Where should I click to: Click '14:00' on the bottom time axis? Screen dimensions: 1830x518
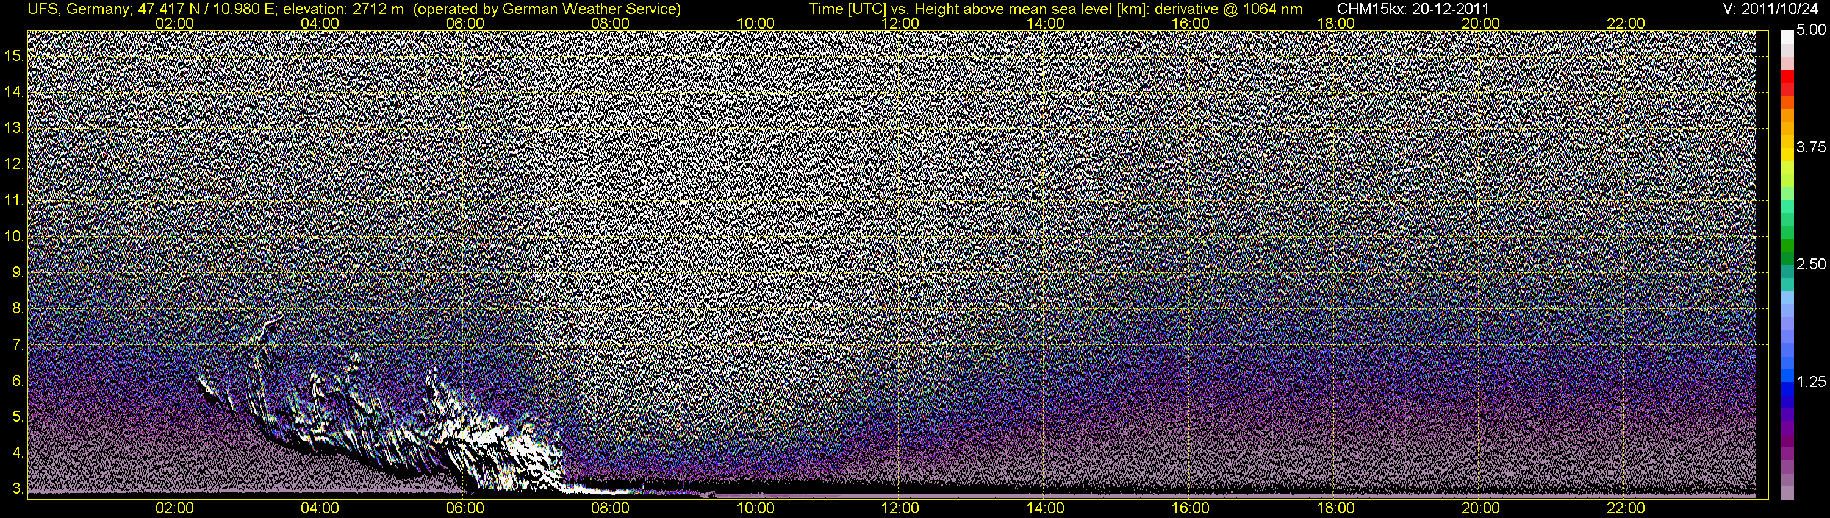coord(1046,508)
